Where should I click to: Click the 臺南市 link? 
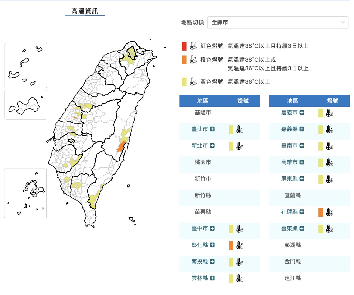coord(289,146)
